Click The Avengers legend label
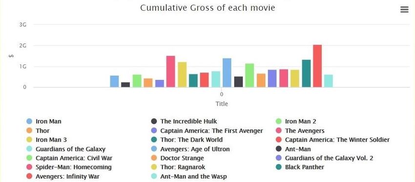 point(305,131)
